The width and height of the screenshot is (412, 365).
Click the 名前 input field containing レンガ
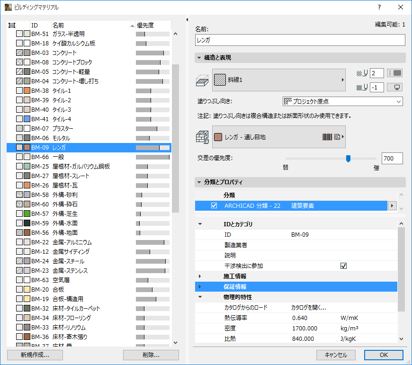tap(300, 40)
